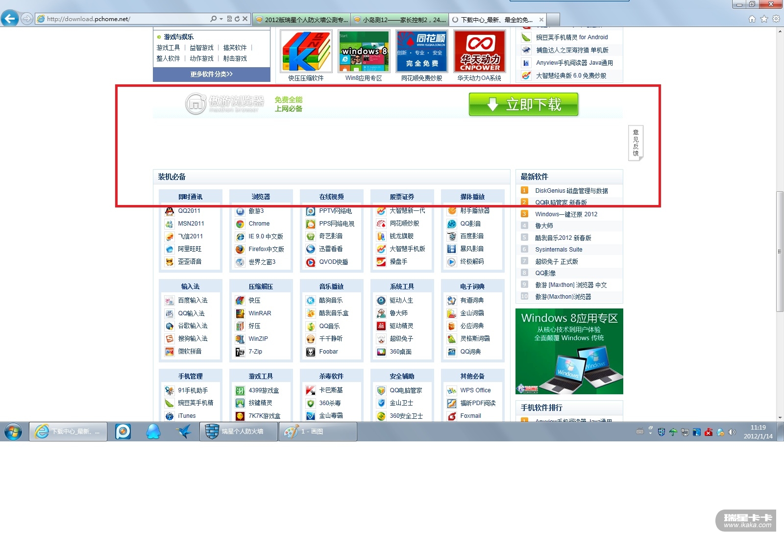The width and height of the screenshot is (784, 537).
Task: Open the Windows Start orb
Action: (x=13, y=432)
